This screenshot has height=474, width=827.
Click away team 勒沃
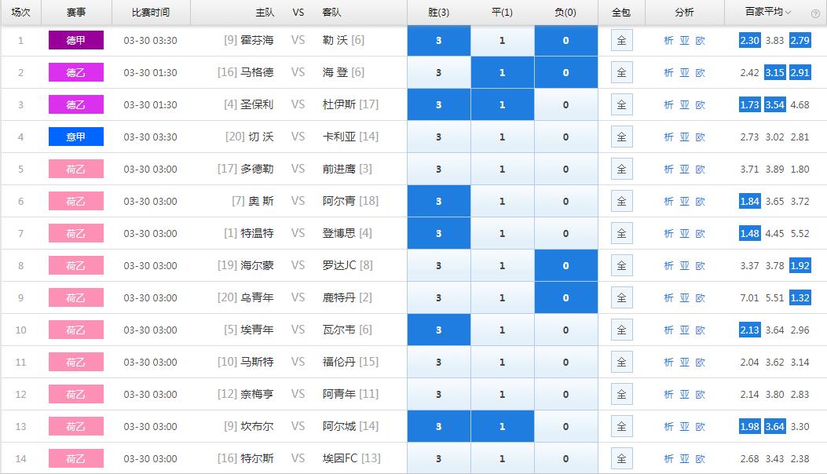[335, 40]
